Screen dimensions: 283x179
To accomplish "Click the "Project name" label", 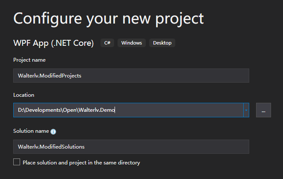I will pos(29,60).
